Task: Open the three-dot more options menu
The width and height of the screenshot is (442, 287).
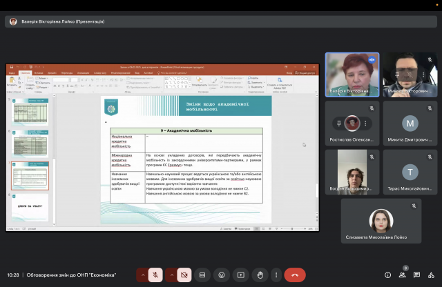Action: [275, 275]
